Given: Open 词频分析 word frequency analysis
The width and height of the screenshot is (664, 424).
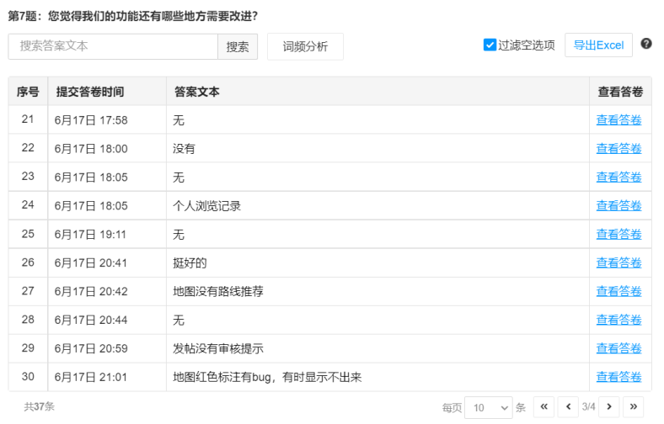Looking at the screenshot, I should tap(305, 47).
